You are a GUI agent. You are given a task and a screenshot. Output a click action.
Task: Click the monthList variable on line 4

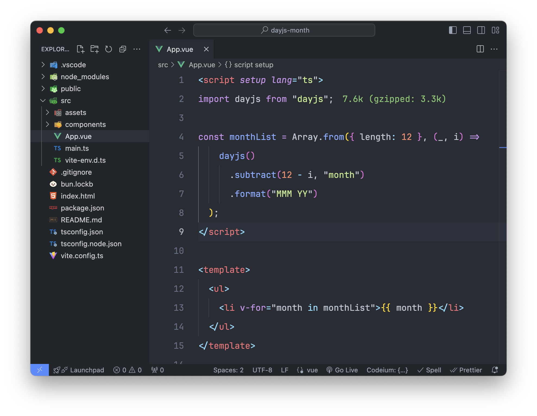pyautogui.click(x=253, y=137)
